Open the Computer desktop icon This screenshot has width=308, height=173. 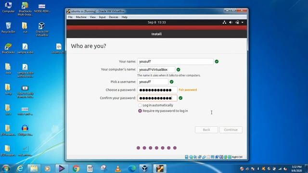[8, 7]
